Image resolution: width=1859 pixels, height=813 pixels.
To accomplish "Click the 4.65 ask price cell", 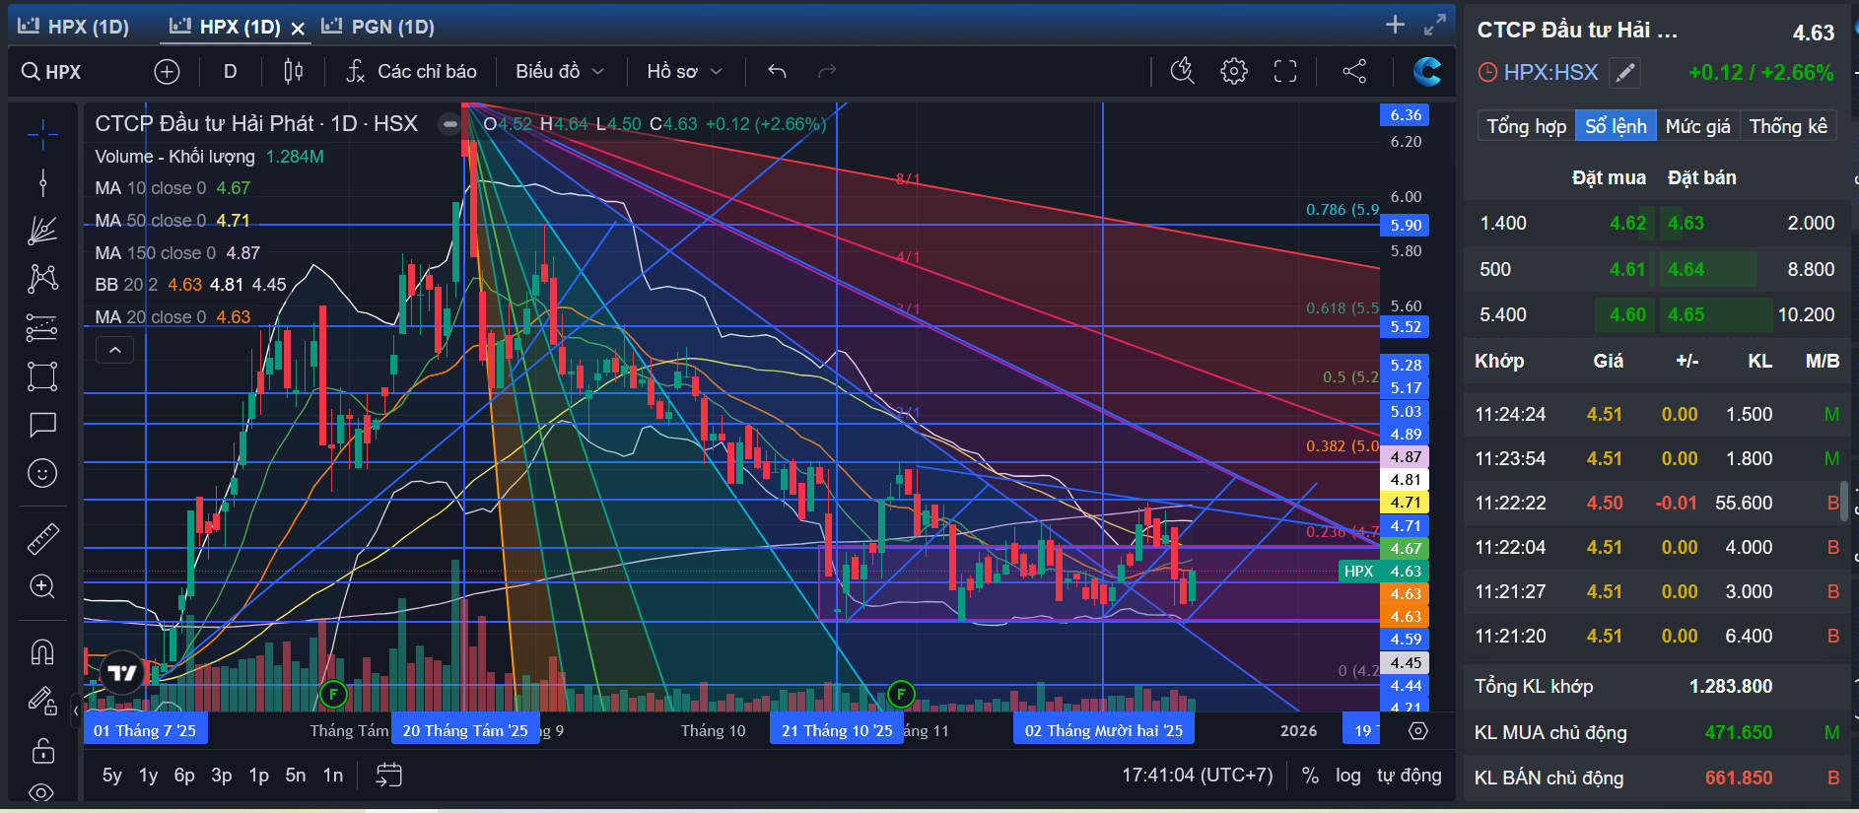I will [x=1687, y=314].
